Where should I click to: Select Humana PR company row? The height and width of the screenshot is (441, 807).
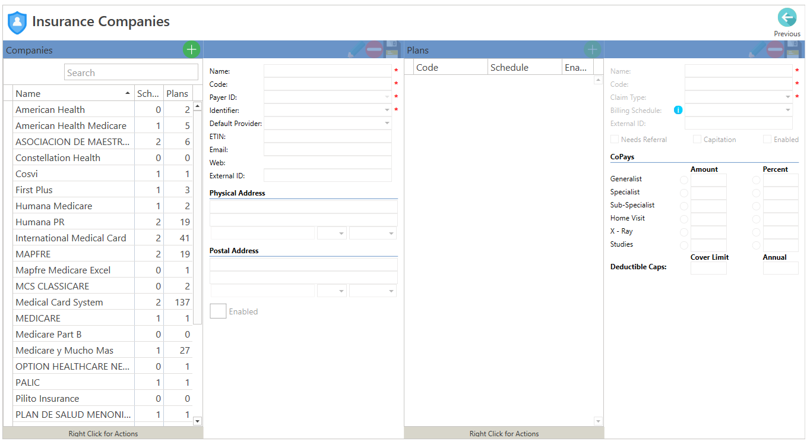(x=98, y=222)
